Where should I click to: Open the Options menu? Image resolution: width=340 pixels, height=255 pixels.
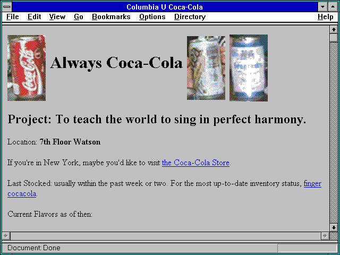tap(152, 16)
